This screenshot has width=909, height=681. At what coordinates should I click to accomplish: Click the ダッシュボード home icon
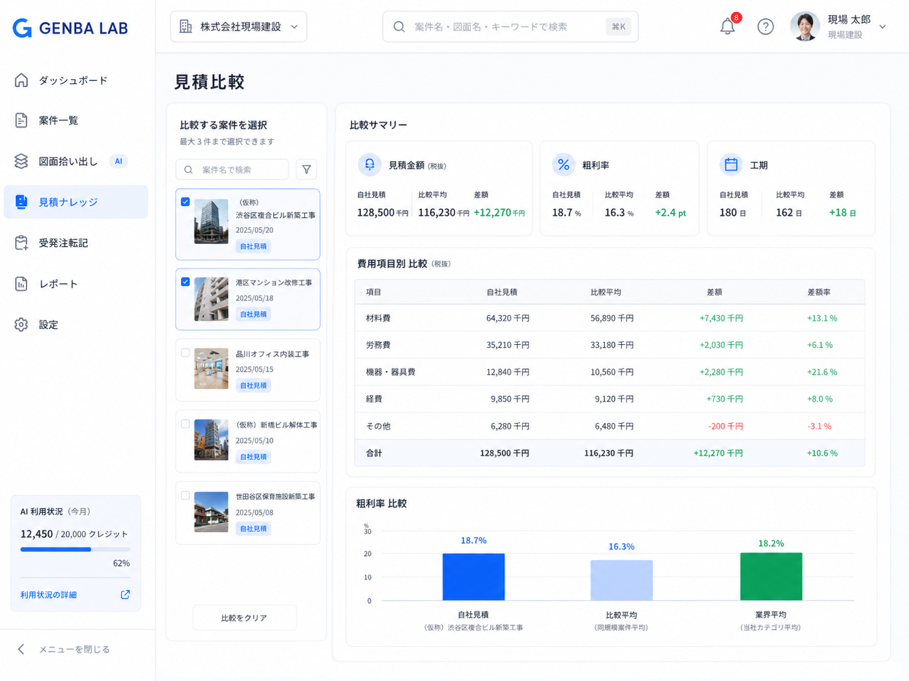[x=21, y=80]
